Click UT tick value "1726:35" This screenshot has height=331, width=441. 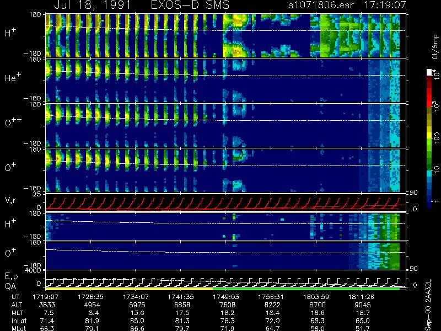click(x=90, y=297)
